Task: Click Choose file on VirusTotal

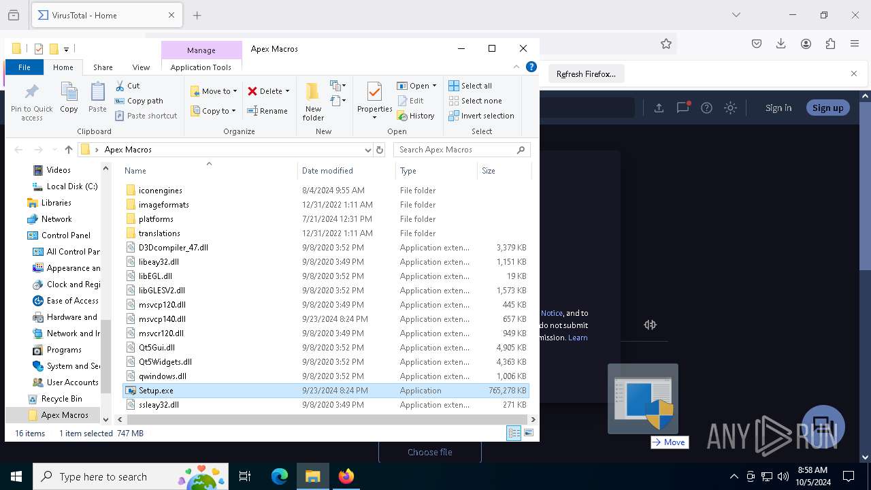Action: (x=430, y=452)
